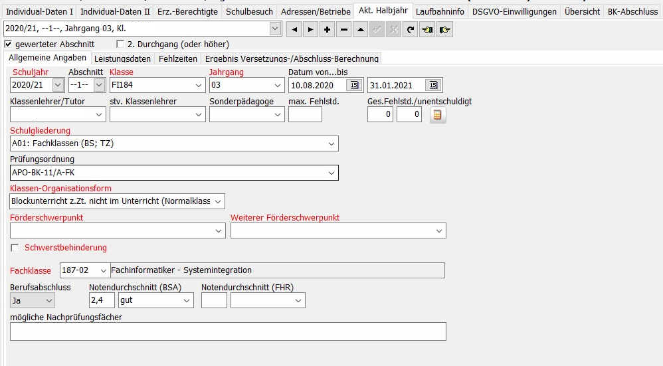Delete semester with minus icon
The height and width of the screenshot is (366, 663).
point(343,30)
